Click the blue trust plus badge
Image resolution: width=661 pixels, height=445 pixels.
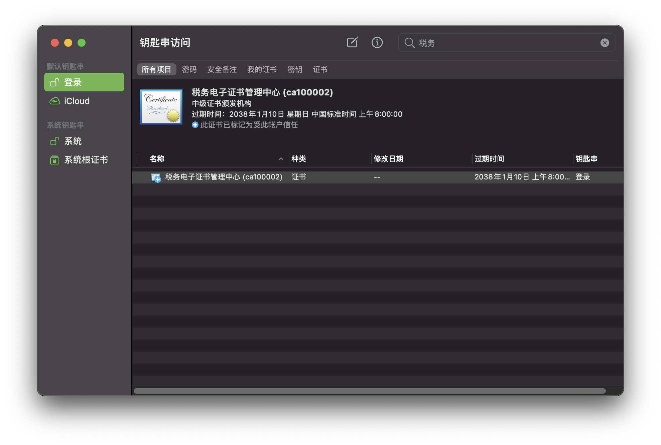[x=195, y=125]
